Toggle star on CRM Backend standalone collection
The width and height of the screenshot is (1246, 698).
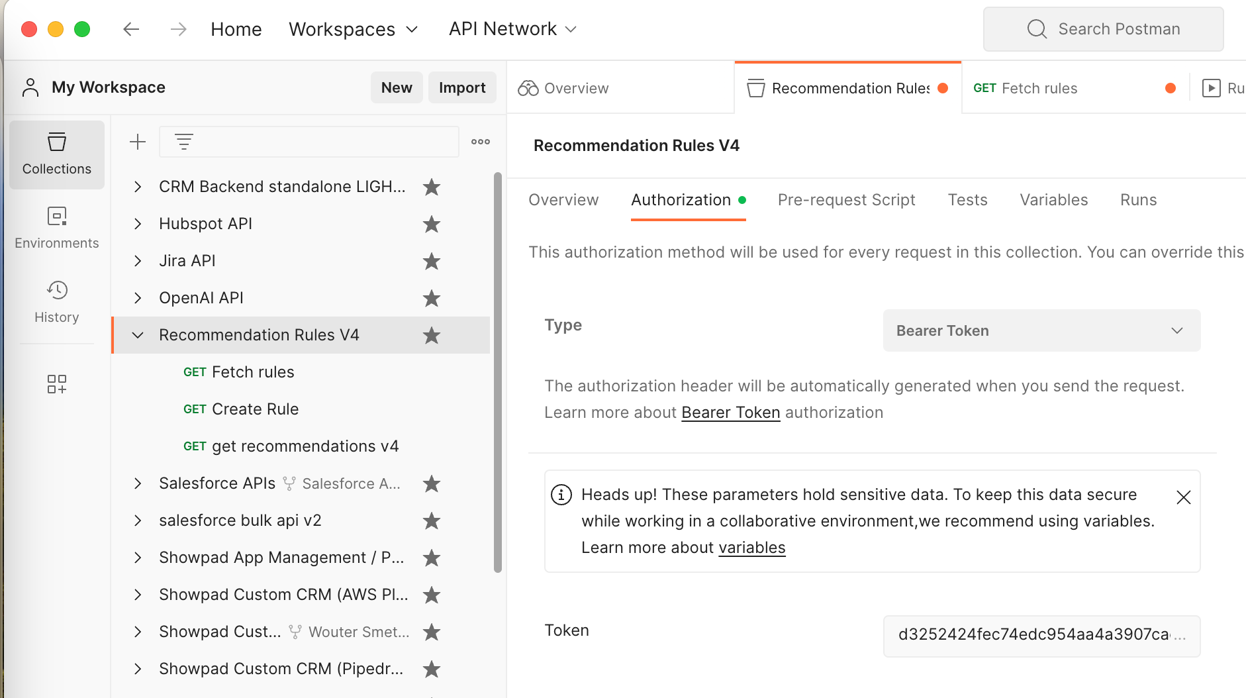click(x=432, y=187)
